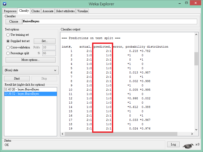Click probability value 0.033 in row 17

[x=134, y=120]
